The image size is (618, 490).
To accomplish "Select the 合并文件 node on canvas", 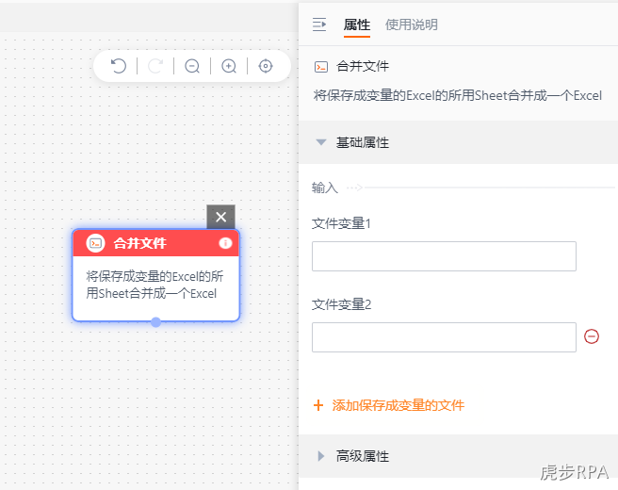I will tap(156, 275).
